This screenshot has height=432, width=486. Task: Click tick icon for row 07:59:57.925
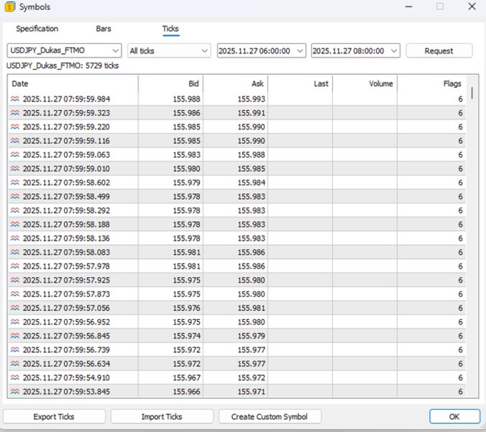point(15,280)
